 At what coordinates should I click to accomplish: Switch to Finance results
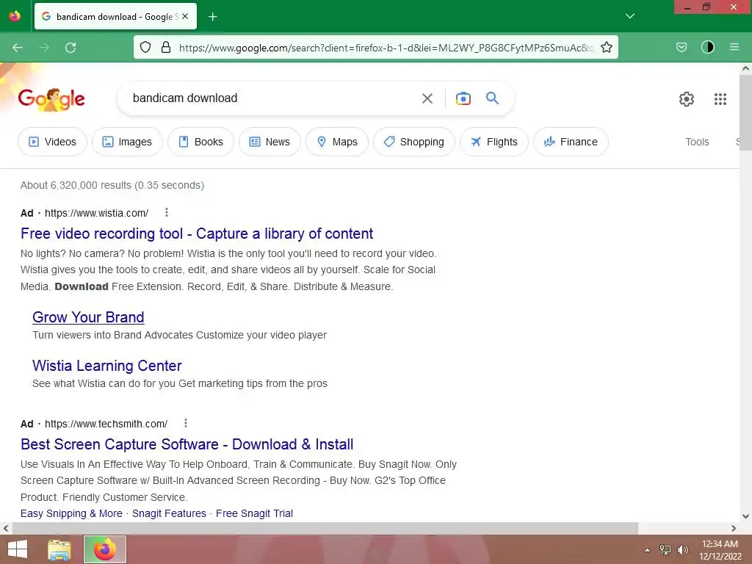[571, 142]
